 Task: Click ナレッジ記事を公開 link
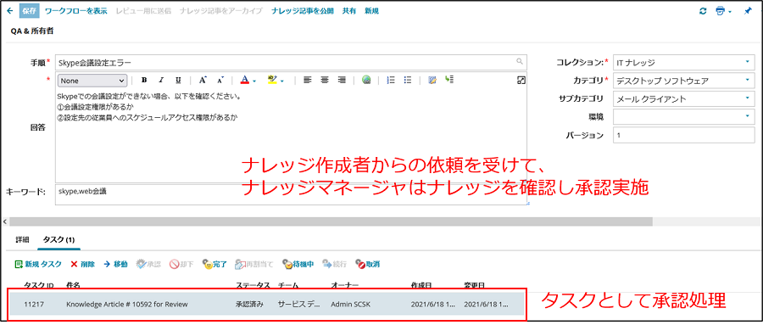(303, 11)
